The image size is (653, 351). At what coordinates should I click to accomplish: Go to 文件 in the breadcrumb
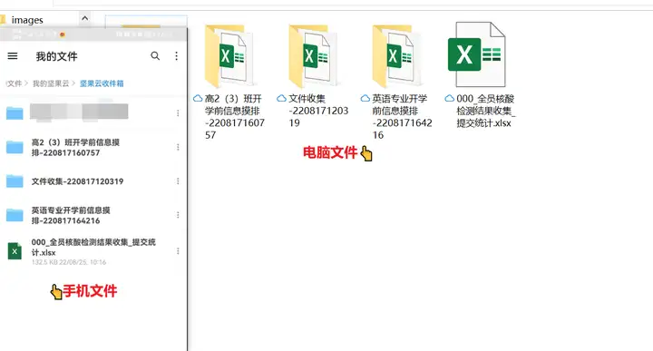click(15, 83)
